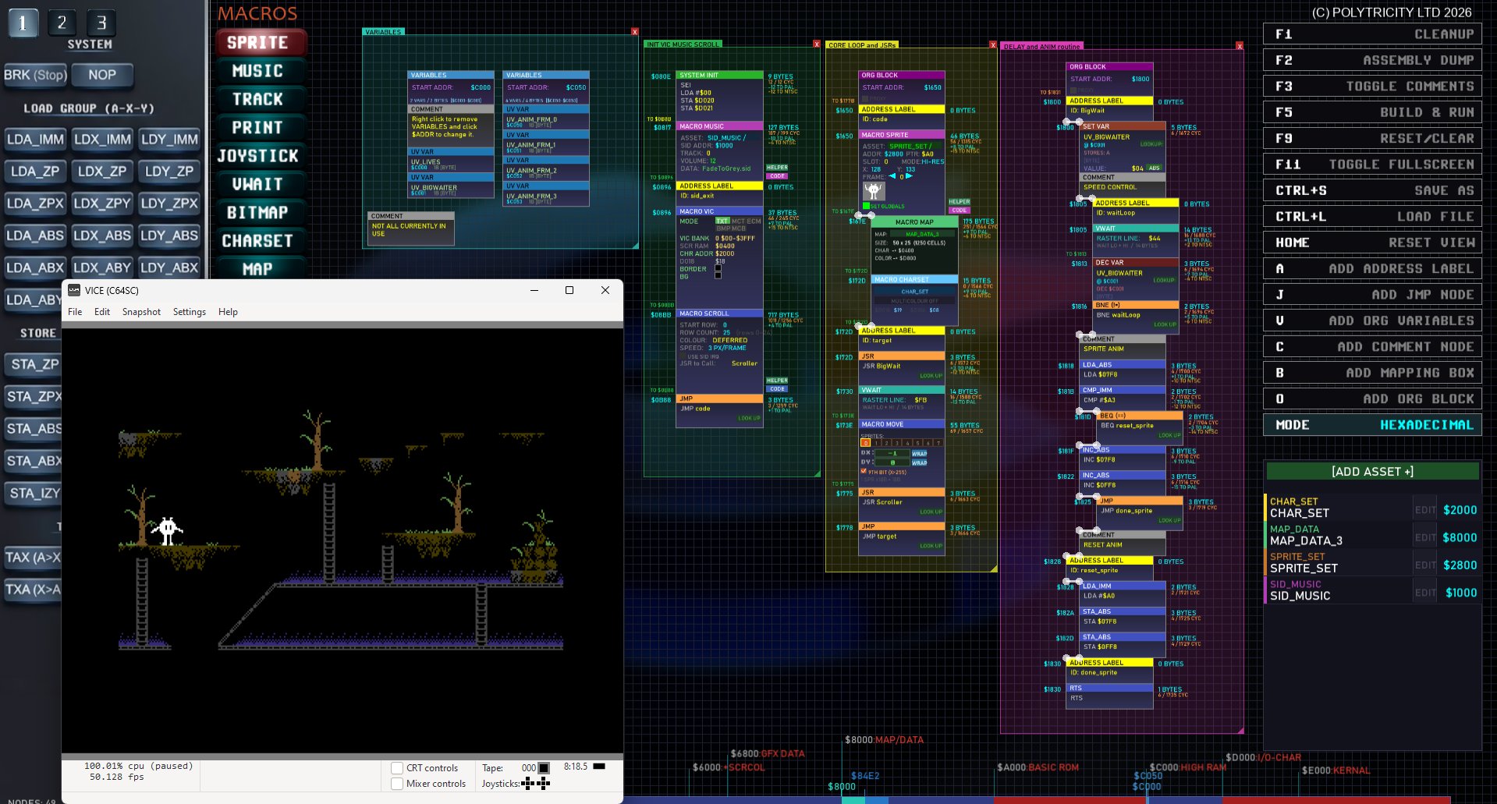Click the previous frame arrow in MACRO SPRITE

click(892, 176)
